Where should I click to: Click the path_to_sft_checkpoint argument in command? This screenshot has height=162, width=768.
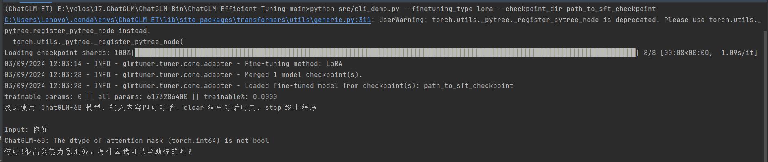pos(611,9)
